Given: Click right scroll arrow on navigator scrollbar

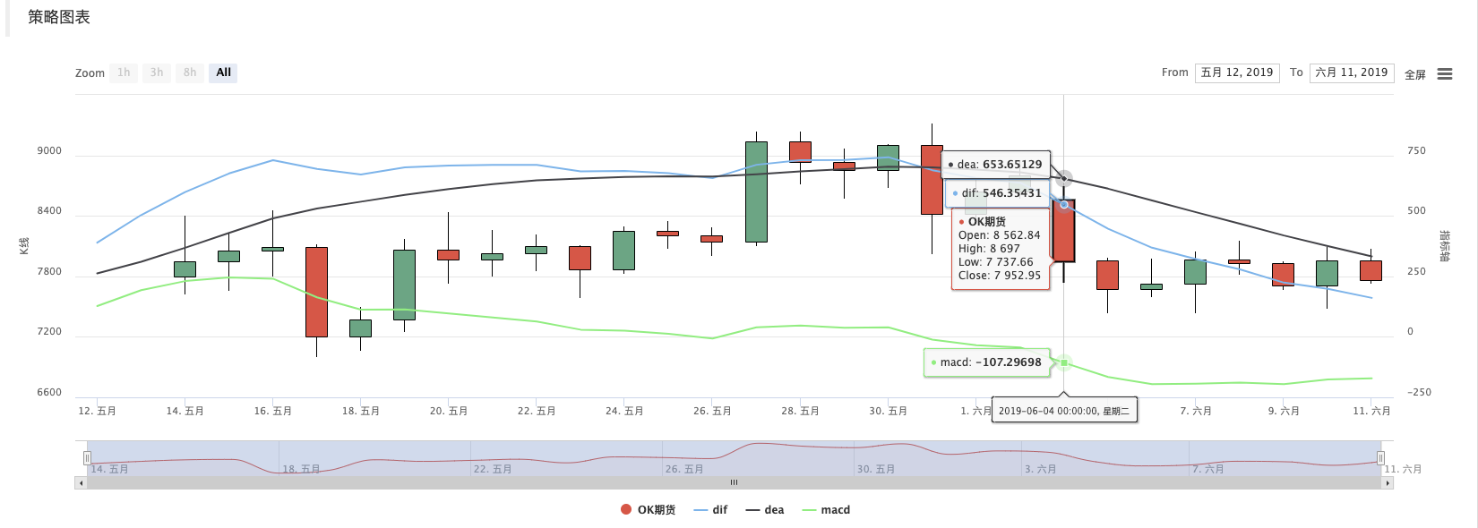Looking at the screenshot, I should point(1388,482).
